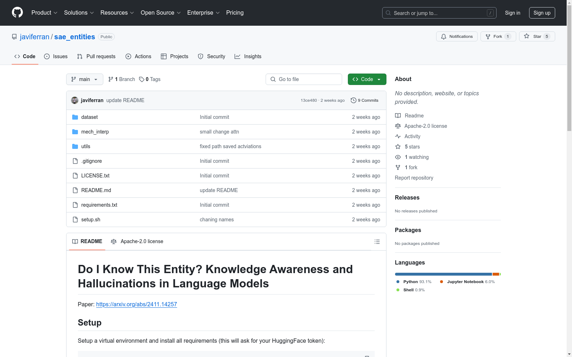The image size is (572, 357).
Task: Click the tag icon next to Tags
Action: click(x=142, y=79)
